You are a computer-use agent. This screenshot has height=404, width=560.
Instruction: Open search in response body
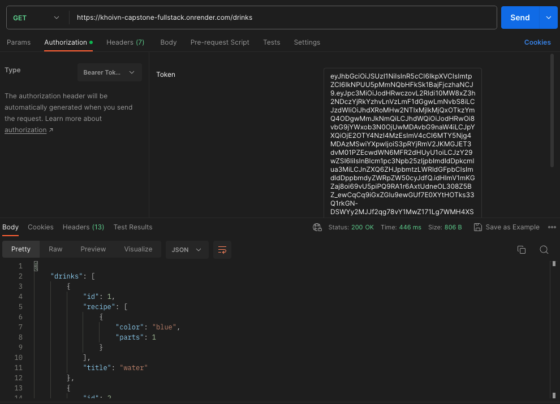pos(544,250)
